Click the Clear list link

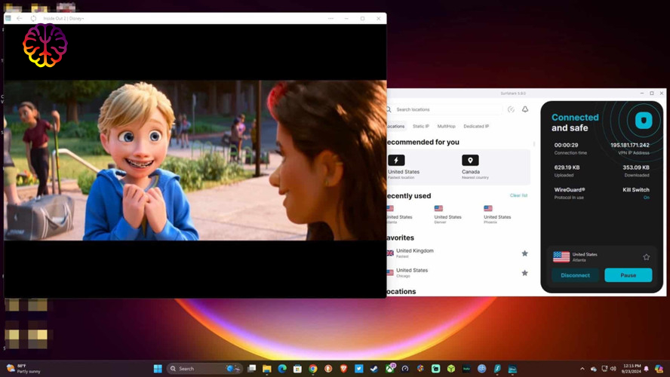coord(518,195)
